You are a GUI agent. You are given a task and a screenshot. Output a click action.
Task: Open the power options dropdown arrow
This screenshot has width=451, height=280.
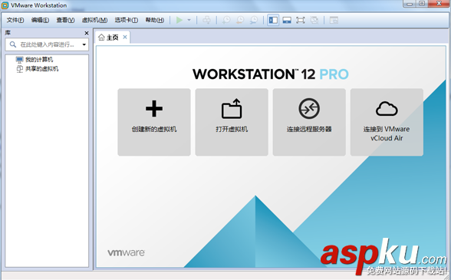click(x=189, y=20)
